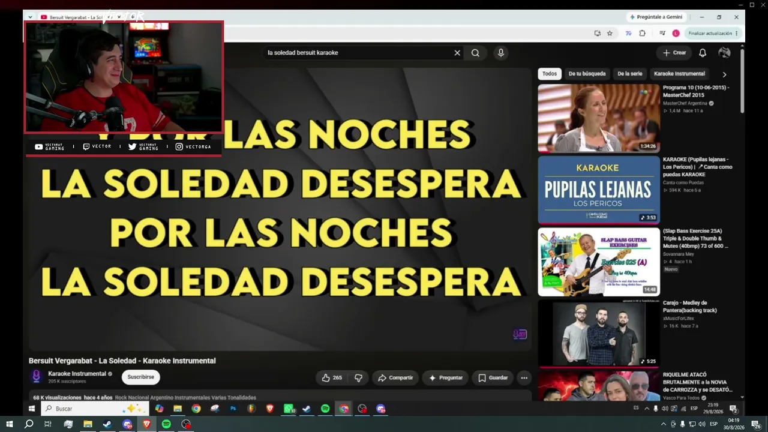Dislike the karaoke video

[x=358, y=378]
